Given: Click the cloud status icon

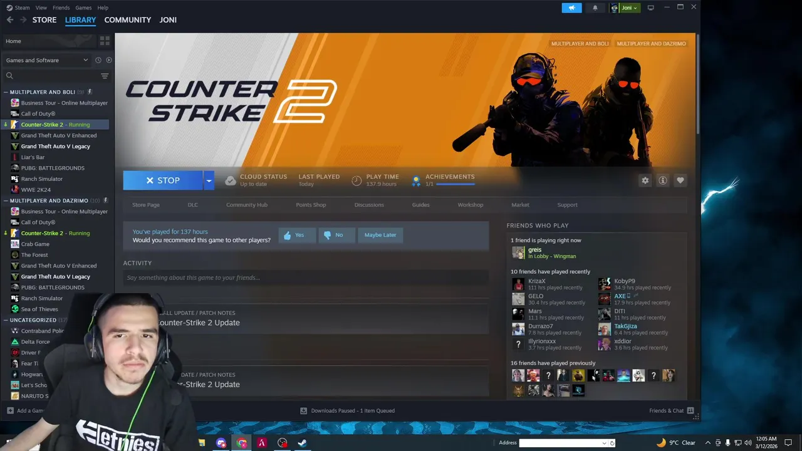Looking at the screenshot, I should click(x=230, y=180).
